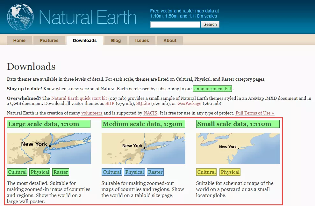This screenshot has width=315, height=206.
Task: Open Raster under Medium scale data
Action: point(155,172)
